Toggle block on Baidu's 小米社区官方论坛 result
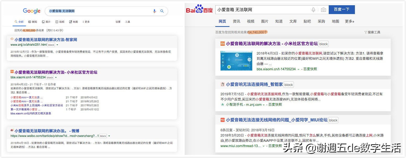 click(x=323, y=44)
